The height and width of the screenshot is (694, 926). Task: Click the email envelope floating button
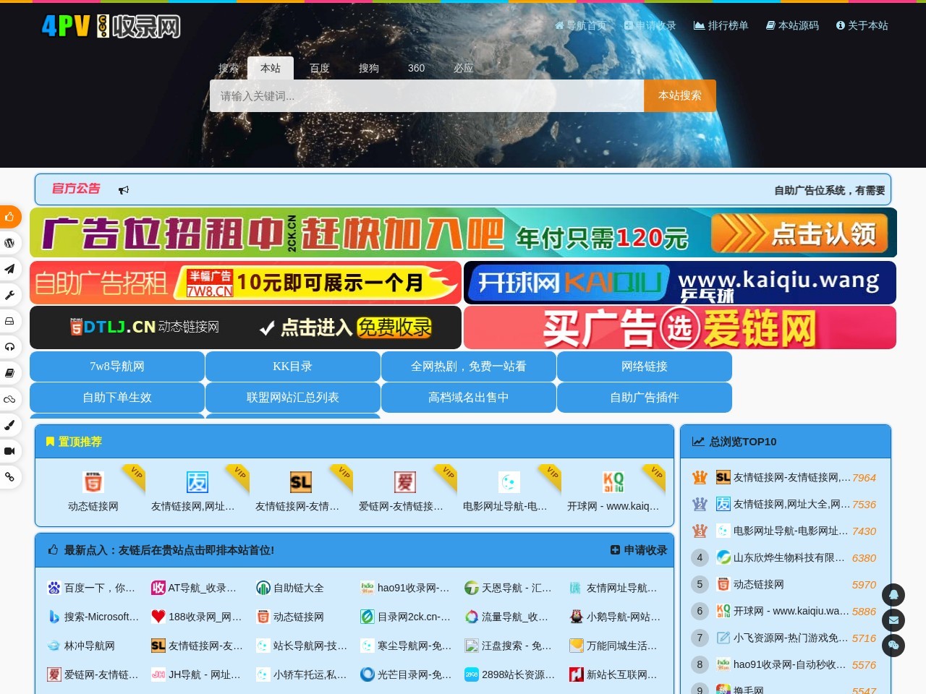tap(893, 620)
